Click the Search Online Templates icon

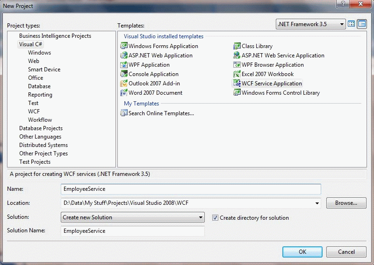coord(124,113)
